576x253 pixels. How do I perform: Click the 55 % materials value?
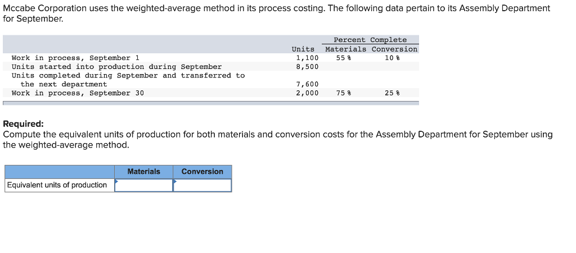344,58
